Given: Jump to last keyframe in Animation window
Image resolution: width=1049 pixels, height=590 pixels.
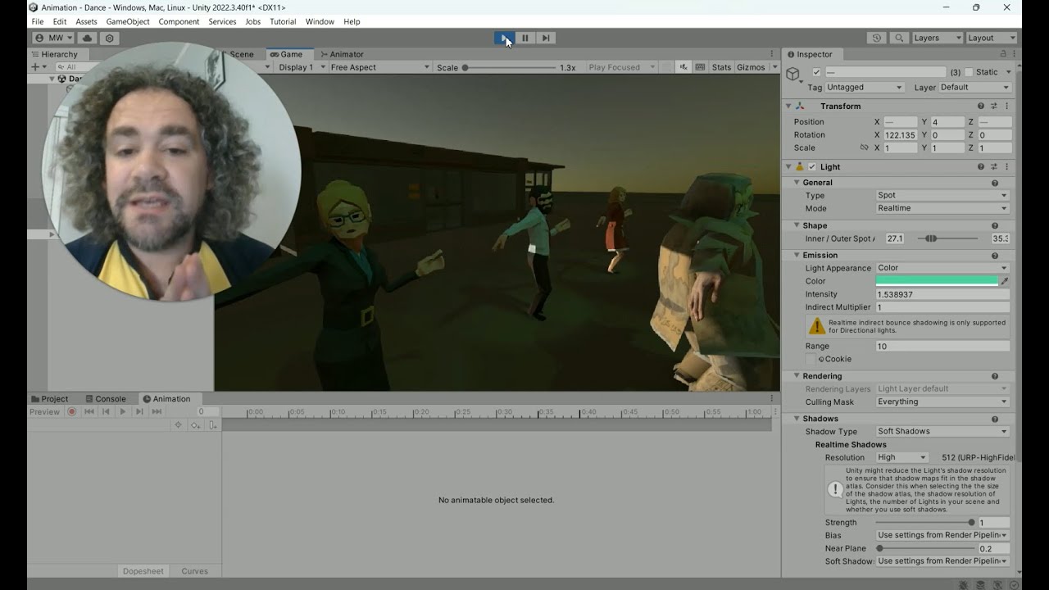Looking at the screenshot, I should [157, 411].
